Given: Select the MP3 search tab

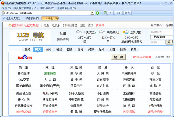Looking at the screenshot, I should [48, 50].
